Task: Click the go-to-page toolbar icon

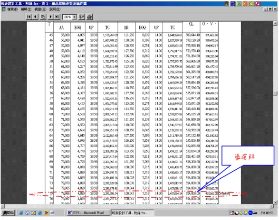Action: tap(43, 17)
